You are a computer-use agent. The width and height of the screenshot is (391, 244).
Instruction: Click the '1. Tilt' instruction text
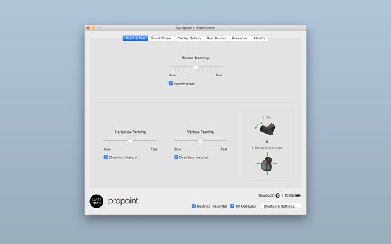point(266,118)
